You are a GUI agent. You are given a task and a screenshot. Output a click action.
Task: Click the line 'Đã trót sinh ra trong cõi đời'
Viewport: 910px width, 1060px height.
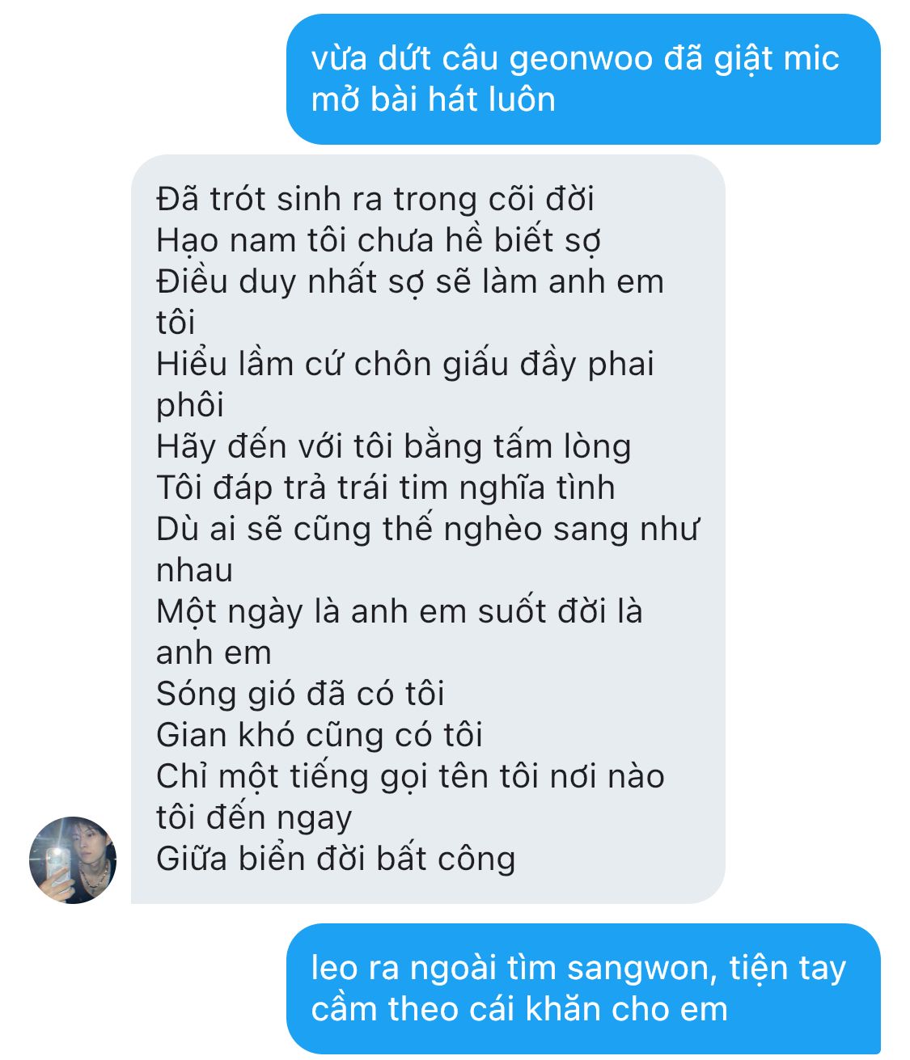click(375, 199)
